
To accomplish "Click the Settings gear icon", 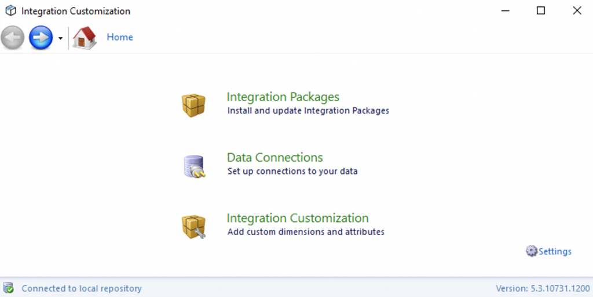I will tap(532, 251).
